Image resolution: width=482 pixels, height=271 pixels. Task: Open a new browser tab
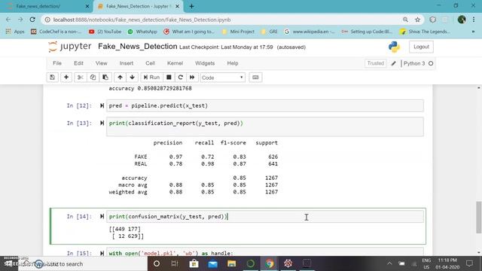[191, 6]
